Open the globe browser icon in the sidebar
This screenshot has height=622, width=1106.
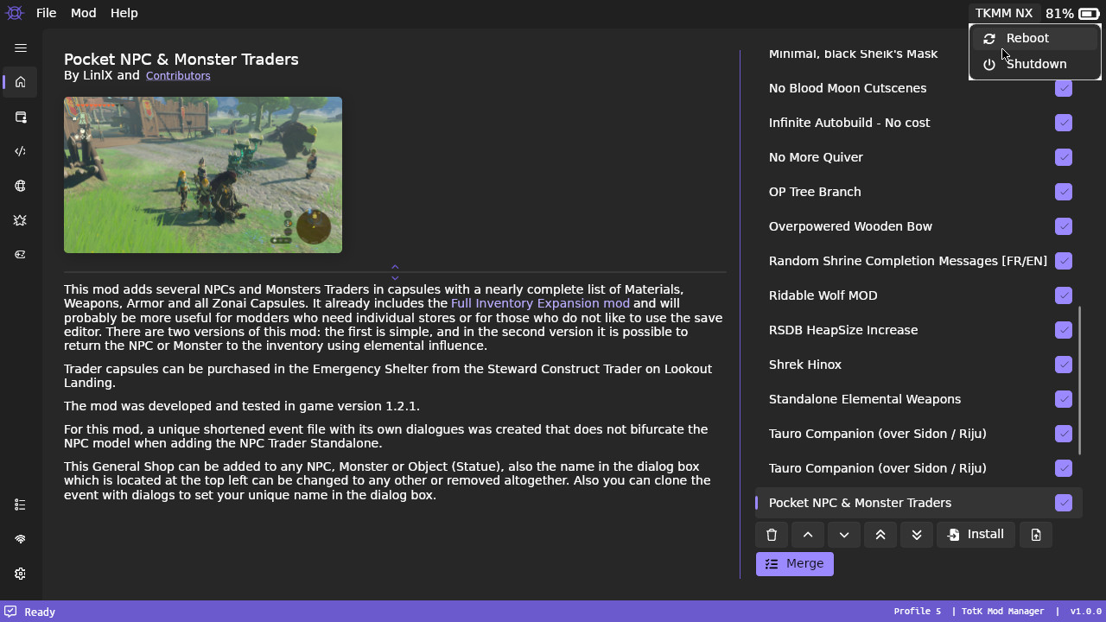point(20,186)
